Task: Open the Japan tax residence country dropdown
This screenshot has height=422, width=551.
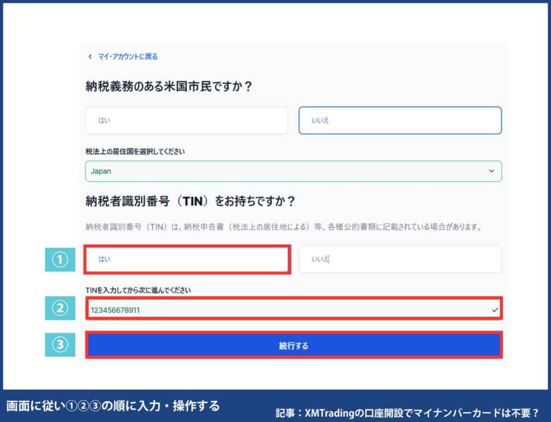Action: click(x=293, y=171)
